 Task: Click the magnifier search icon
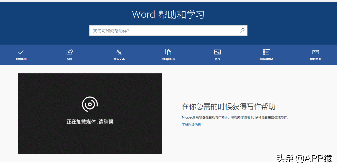pos(242,30)
